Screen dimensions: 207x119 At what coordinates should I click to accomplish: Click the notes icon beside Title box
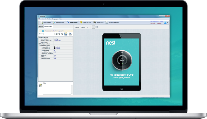pos(40,85)
